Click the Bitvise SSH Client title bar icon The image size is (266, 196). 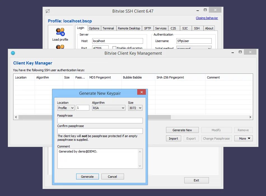tap(48, 11)
